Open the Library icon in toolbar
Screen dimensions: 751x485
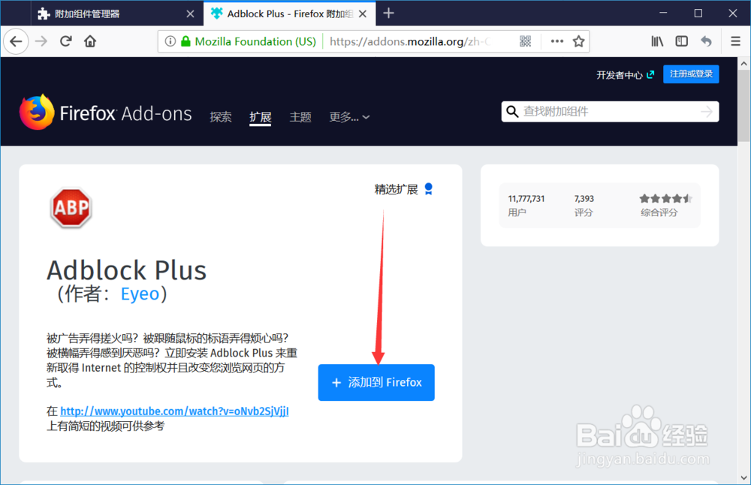657,41
